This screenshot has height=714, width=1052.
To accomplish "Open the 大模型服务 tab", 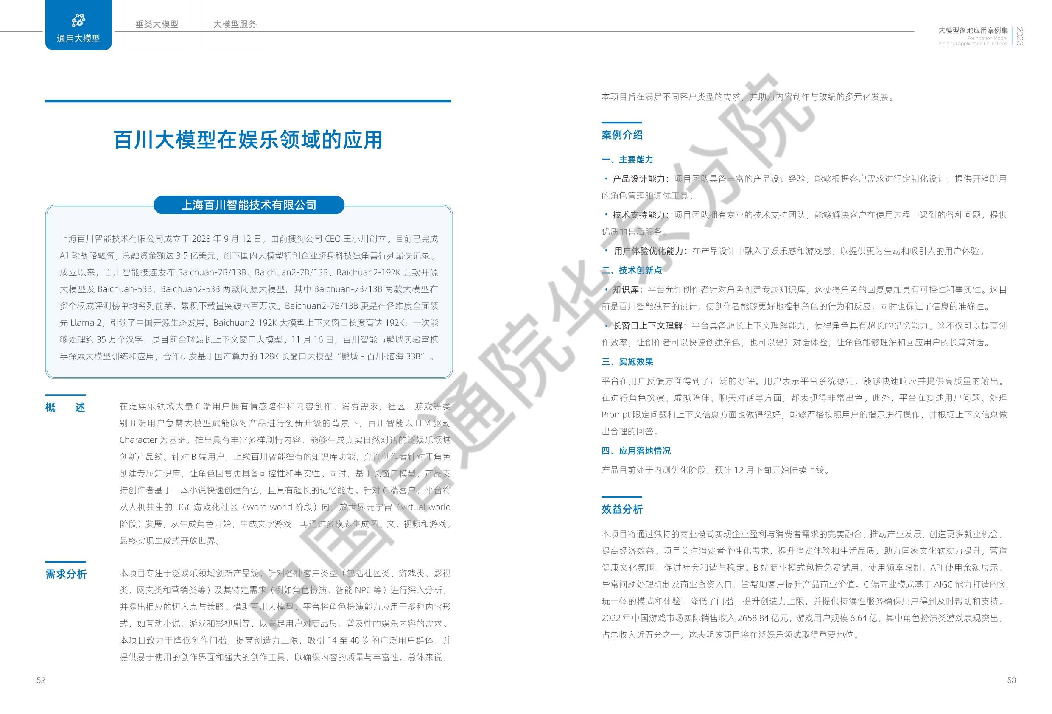I will click(235, 24).
